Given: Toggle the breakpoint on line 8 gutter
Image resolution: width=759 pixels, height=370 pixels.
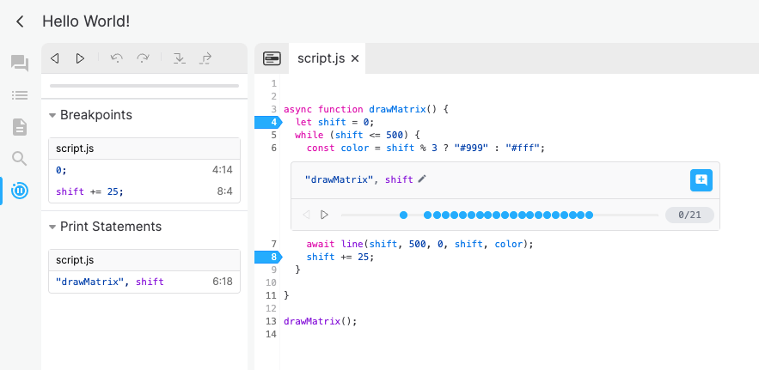Looking at the screenshot, I should [268, 257].
